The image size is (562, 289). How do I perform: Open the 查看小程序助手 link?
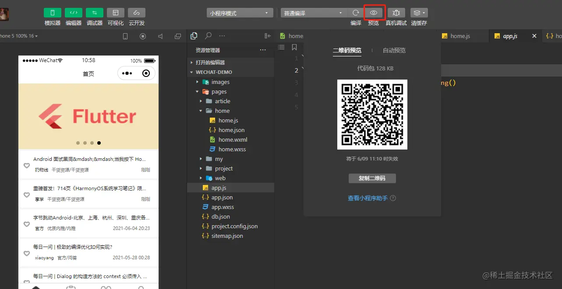pos(368,198)
